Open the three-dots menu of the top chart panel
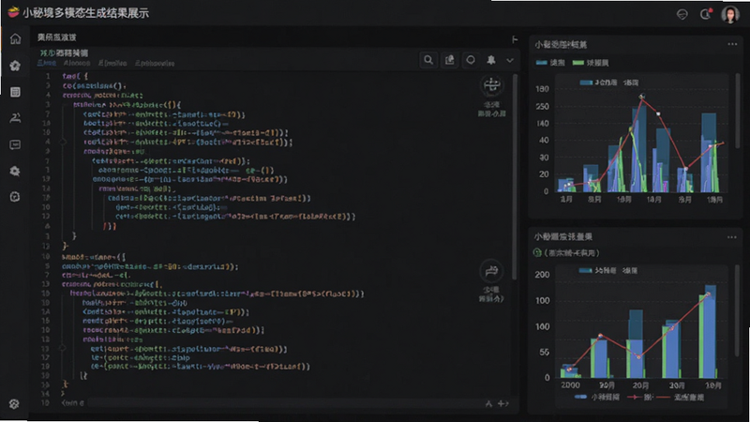This screenshot has width=750, height=422. tap(732, 44)
